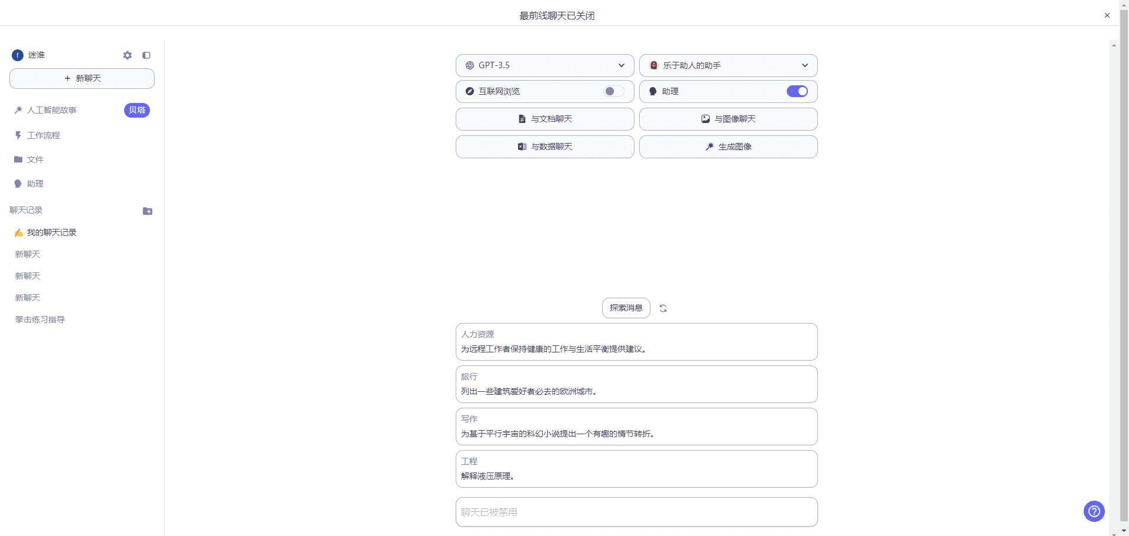Image resolution: width=1129 pixels, height=536 pixels.
Task: Collapse sidebar with panel toggle icon
Action: [x=146, y=55]
